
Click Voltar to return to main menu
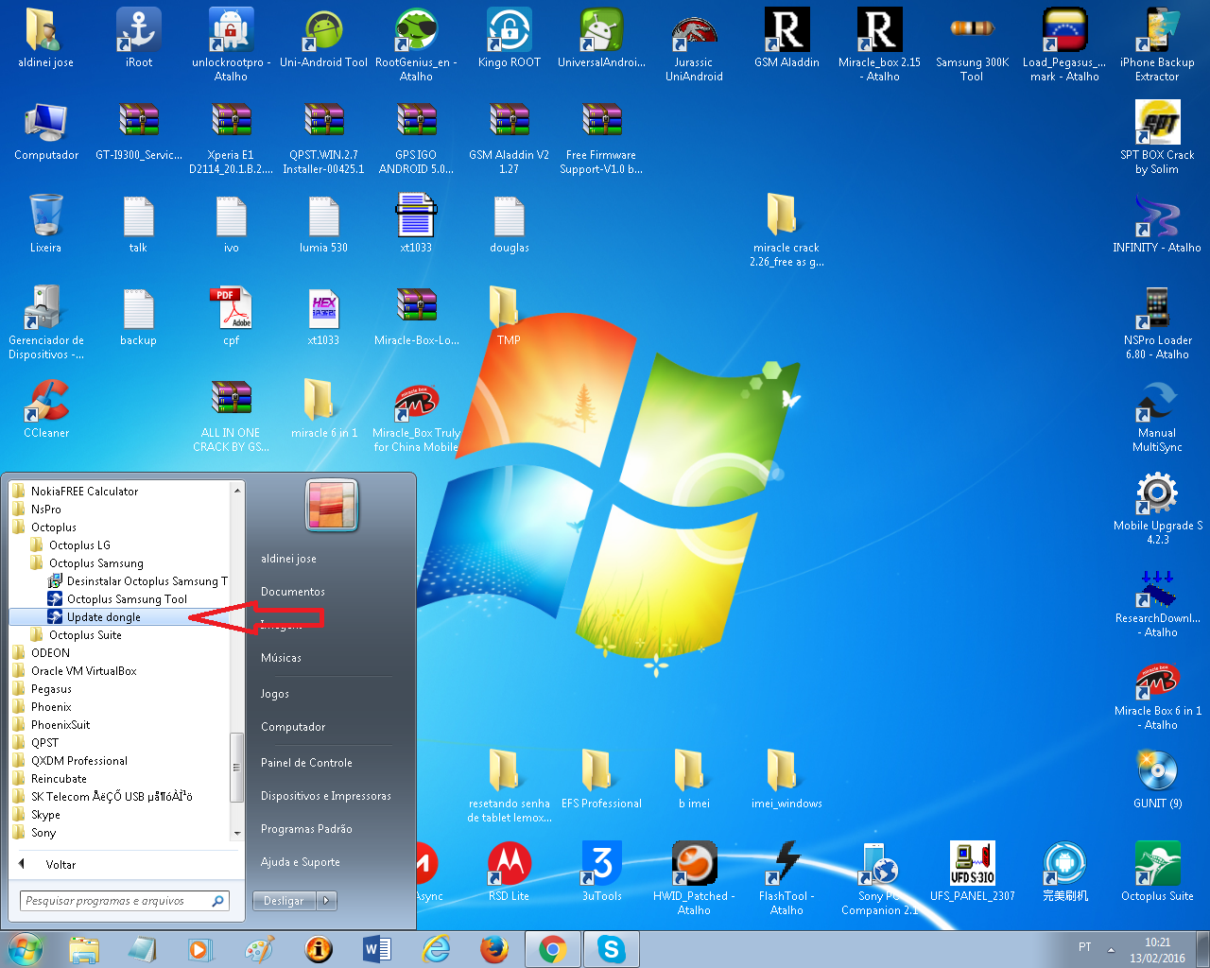[x=60, y=865]
